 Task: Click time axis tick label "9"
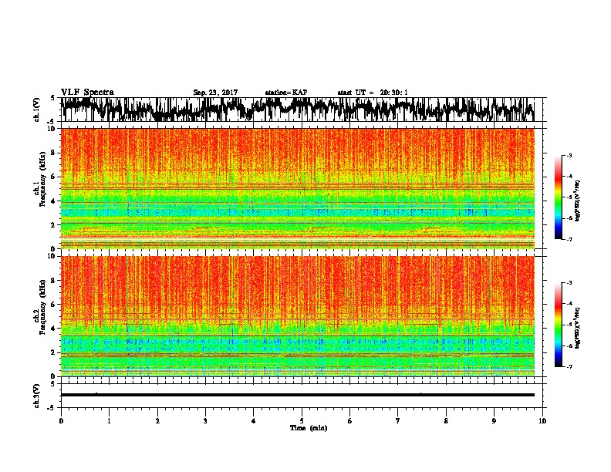494,421
